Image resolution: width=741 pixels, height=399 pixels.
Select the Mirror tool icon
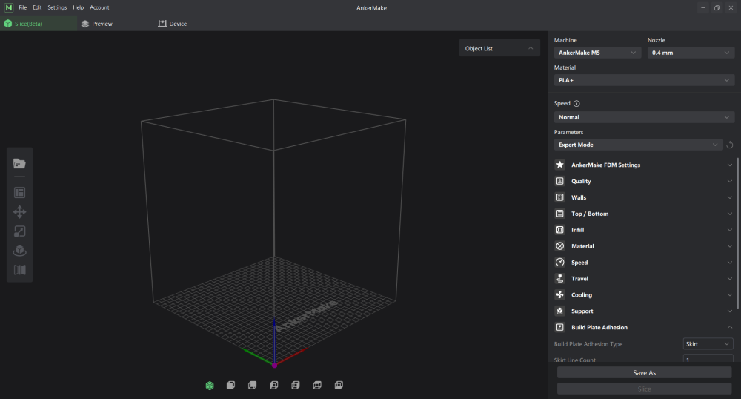tap(19, 270)
